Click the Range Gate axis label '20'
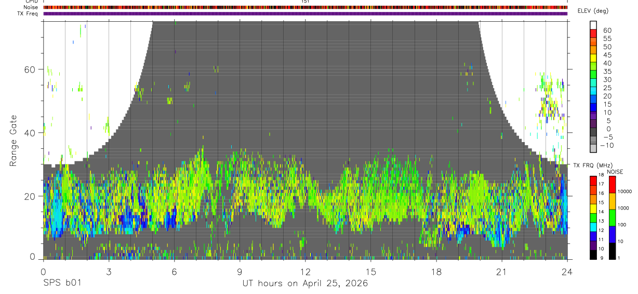Screen dimensions: 638x294 click(x=31, y=196)
